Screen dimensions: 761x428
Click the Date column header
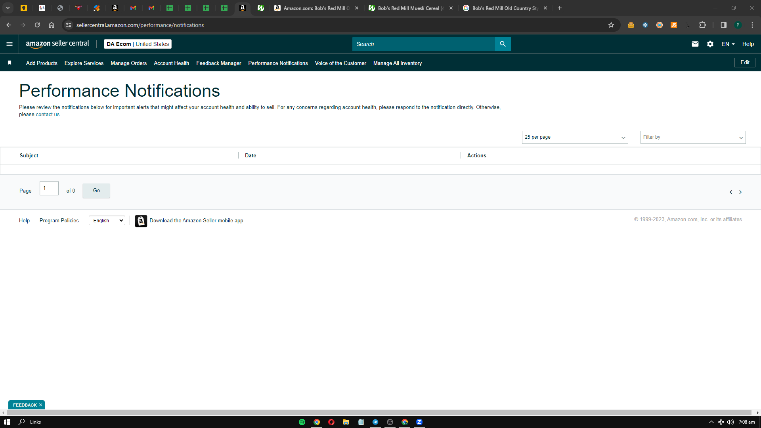tap(250, 156)
